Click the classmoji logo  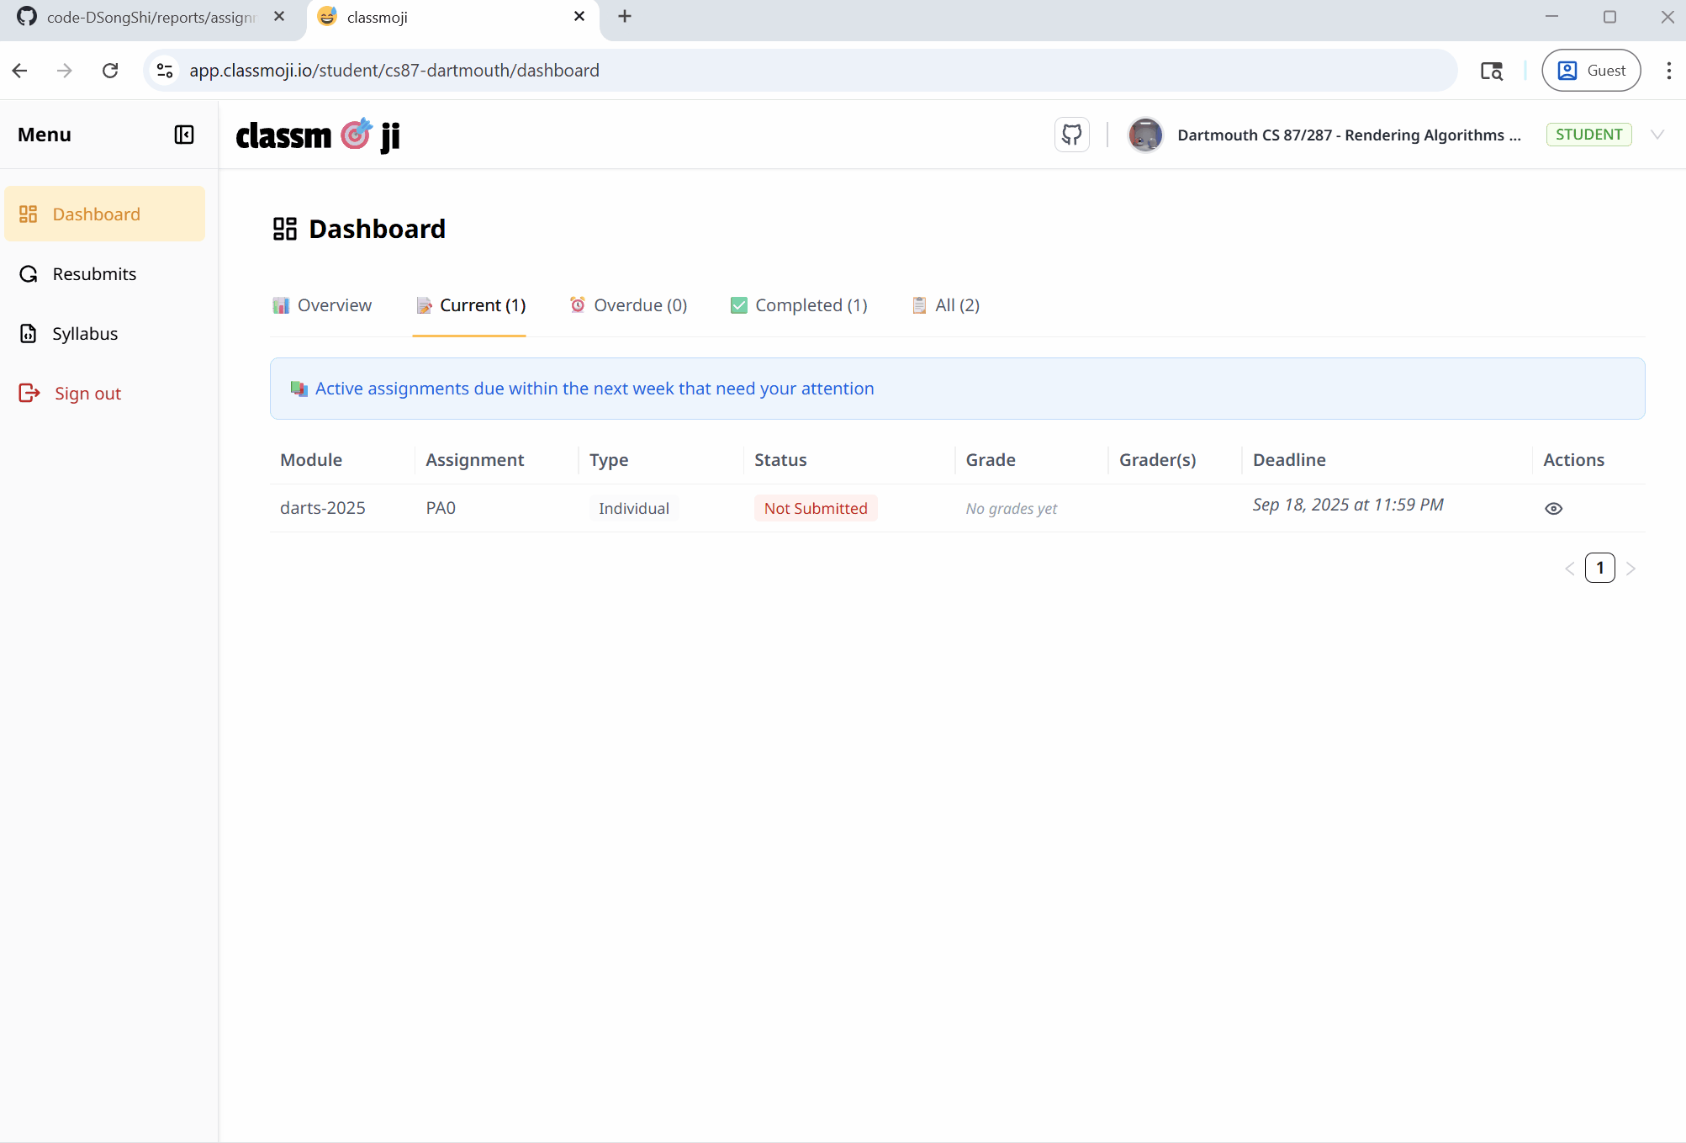click(x=318, y=135)
